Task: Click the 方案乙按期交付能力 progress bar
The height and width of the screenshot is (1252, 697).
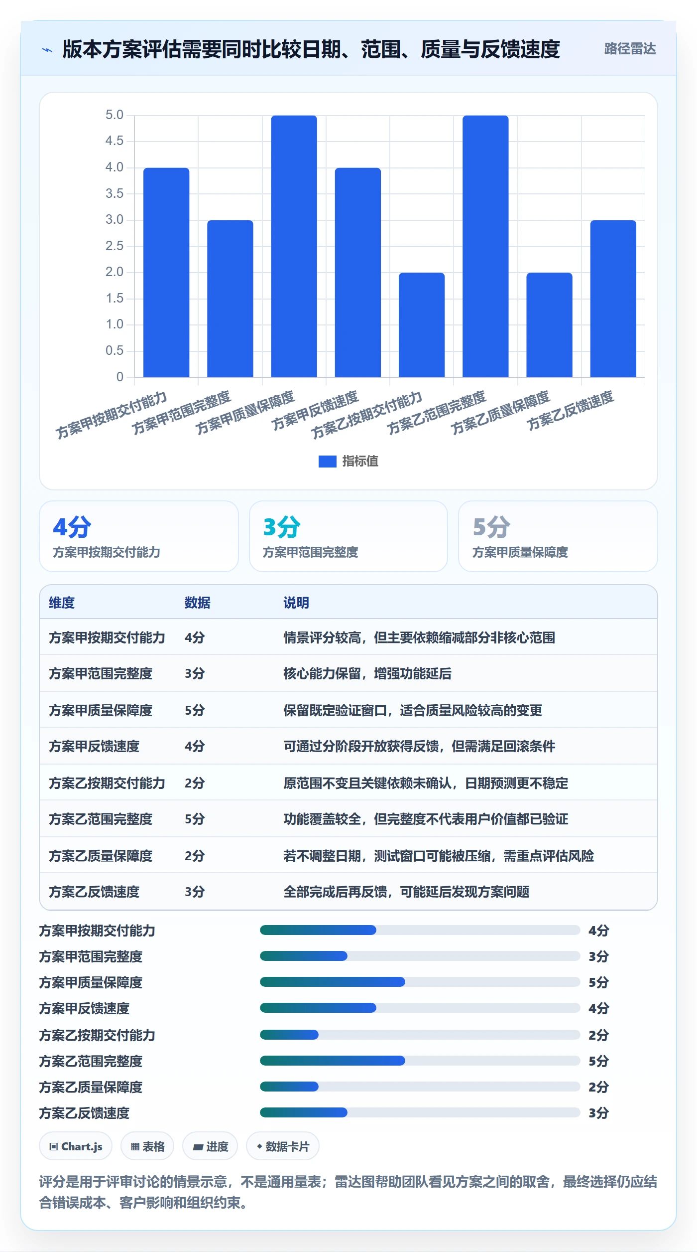Action: click(x=420, y=1035)
